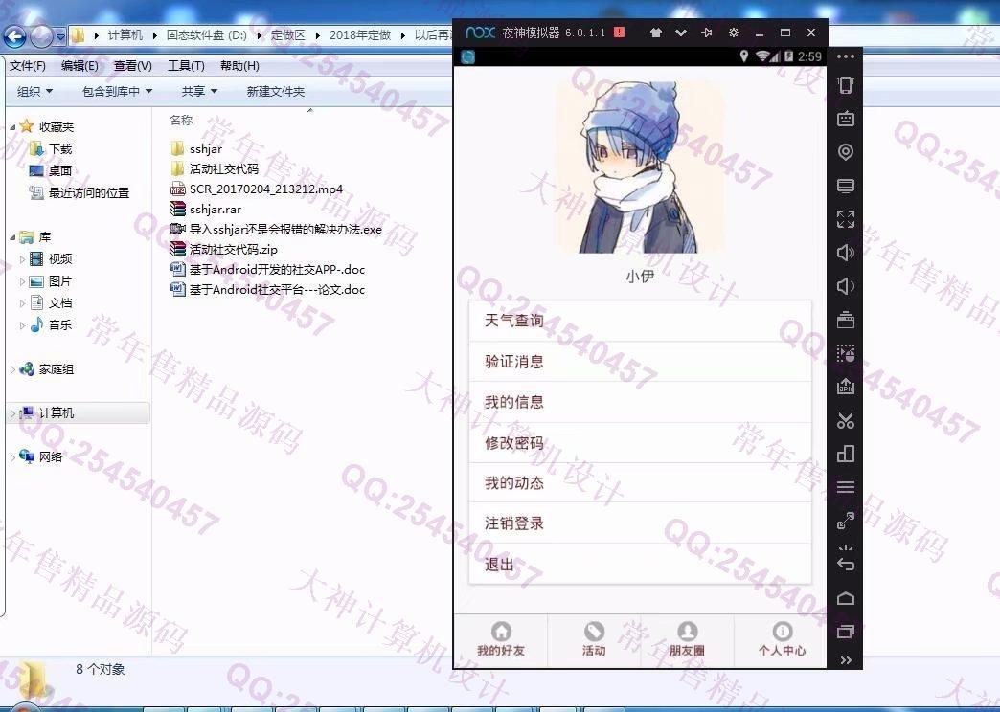This screenshot has height=712, width=1000.
Task: Click the Nox shake device icon
Action: 845,85
